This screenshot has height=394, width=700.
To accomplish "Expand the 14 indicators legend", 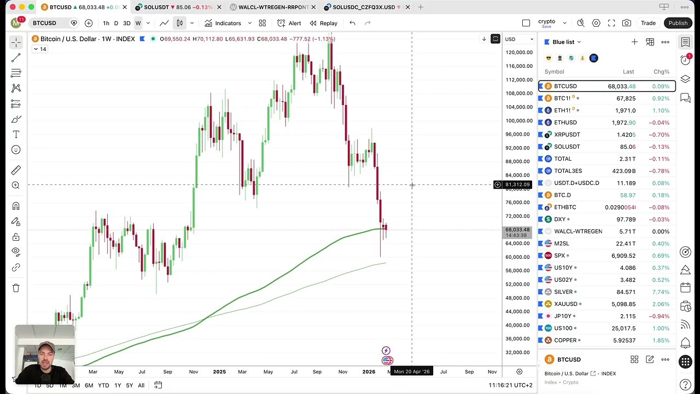I will pos(39,49).
